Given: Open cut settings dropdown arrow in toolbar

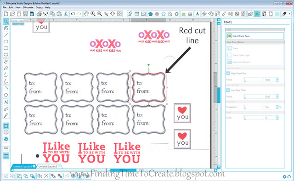Looking at the screenshot, I should 289,14.
